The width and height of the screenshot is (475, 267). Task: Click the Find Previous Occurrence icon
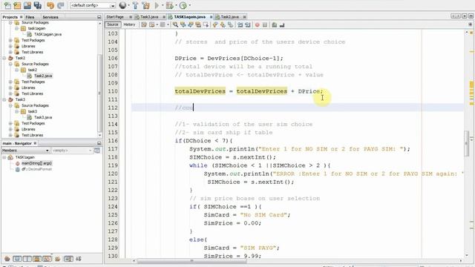(x=183, y=24)
